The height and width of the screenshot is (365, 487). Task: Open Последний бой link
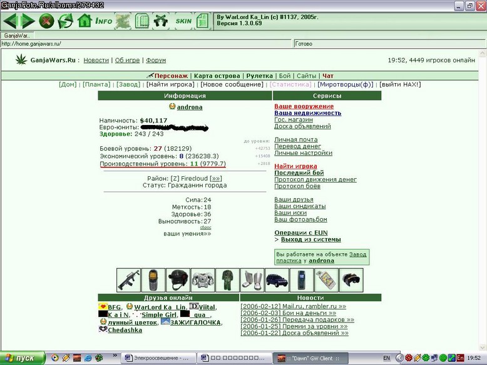tap(299, 172)
